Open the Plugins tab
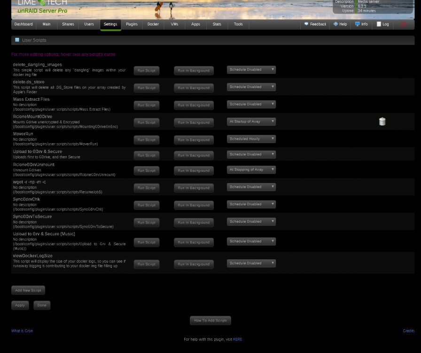Screen dimensions: 421x353 (132, 24)
